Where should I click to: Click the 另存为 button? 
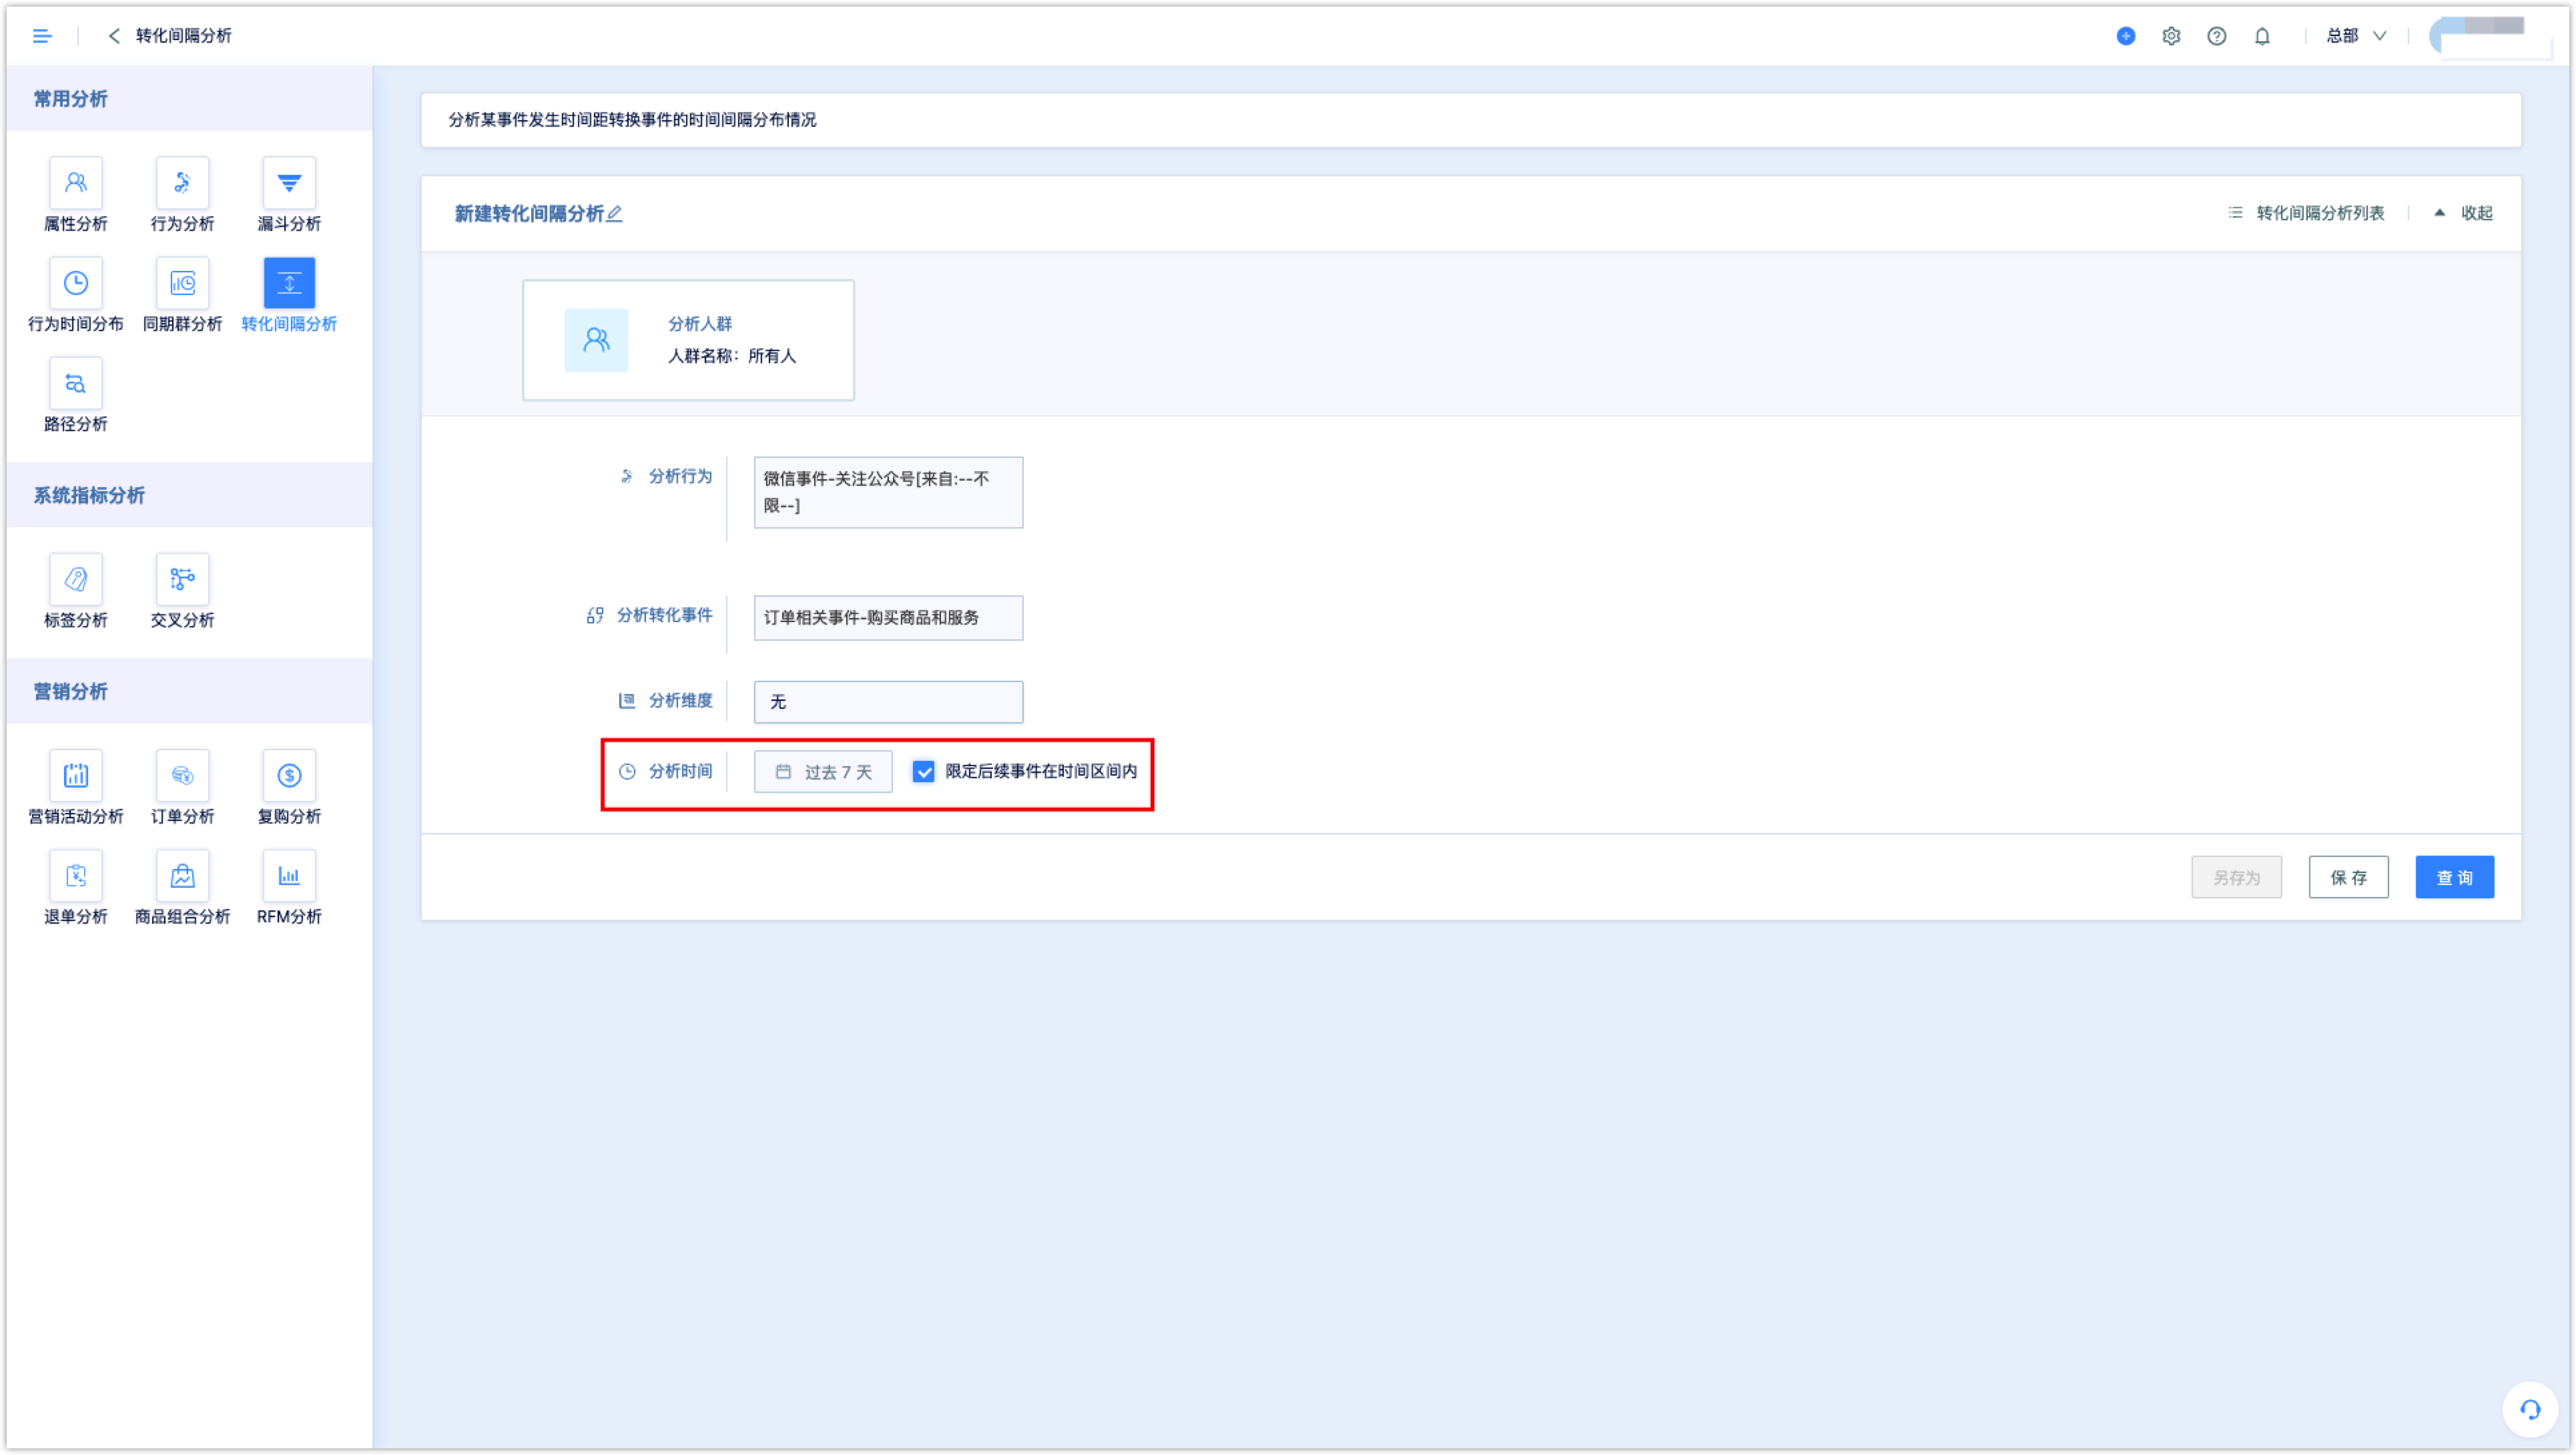click(2237, 877)
